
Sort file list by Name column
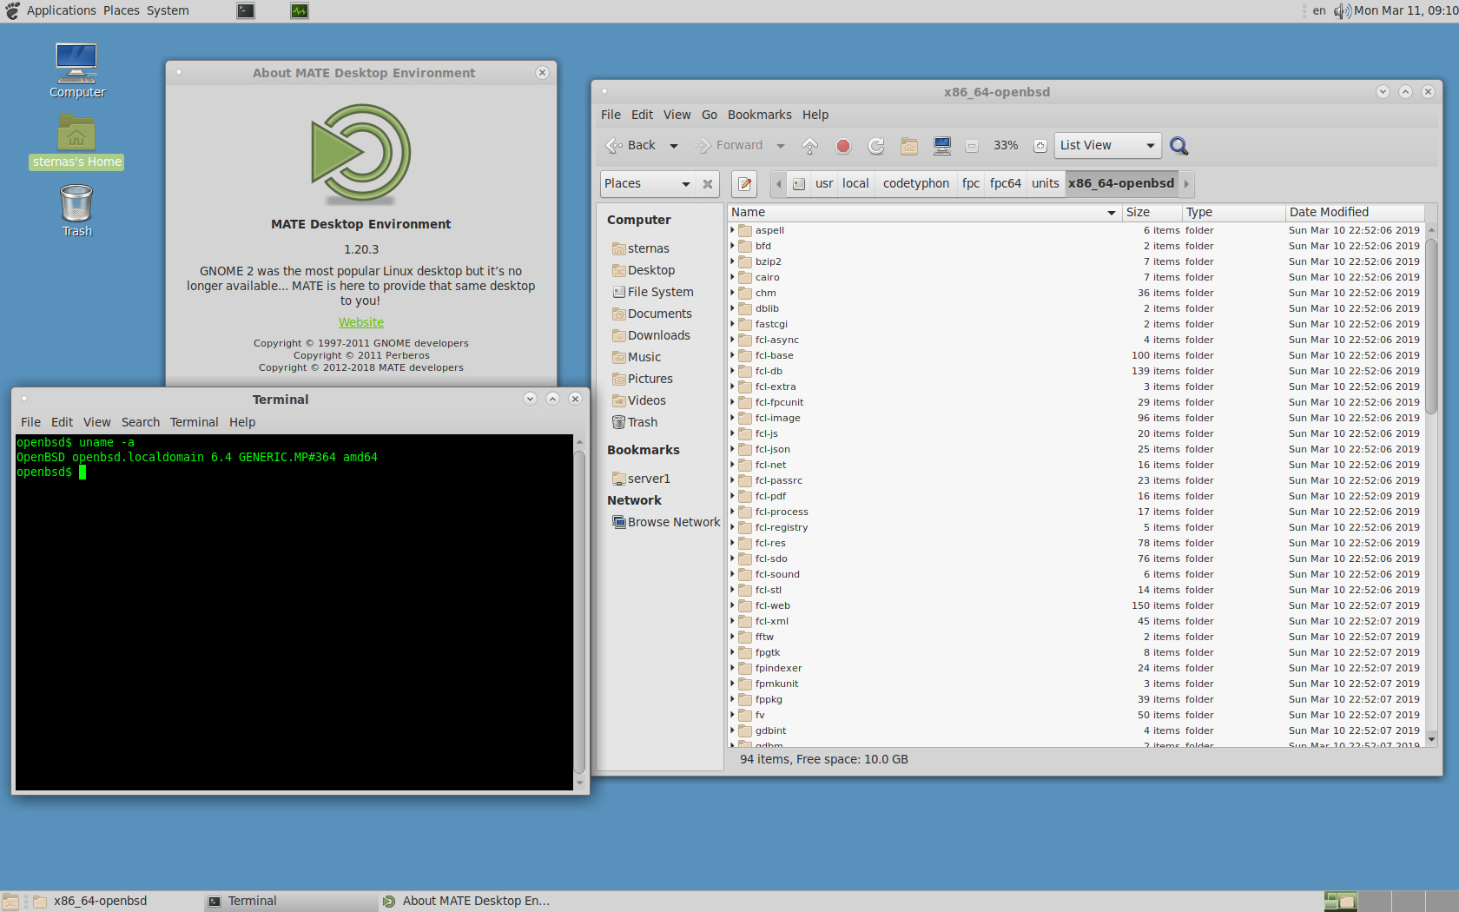923,212
